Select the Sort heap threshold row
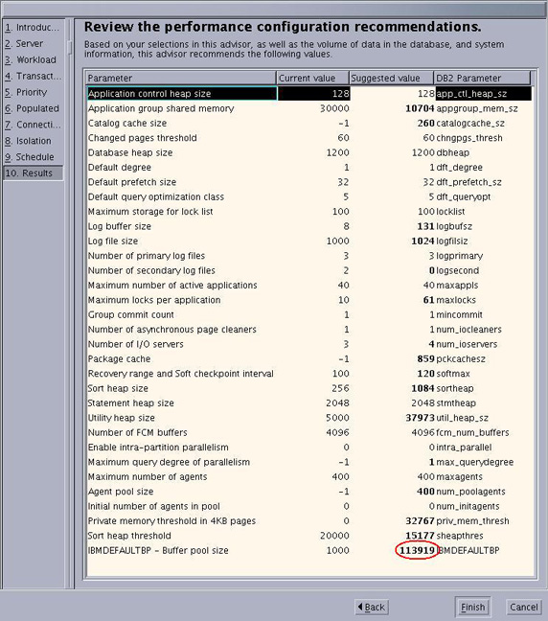This screenshot has width=548, height=621. point(309,536)
